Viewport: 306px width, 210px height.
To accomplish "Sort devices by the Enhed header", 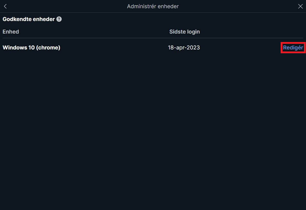I will (x=11, y=31).
